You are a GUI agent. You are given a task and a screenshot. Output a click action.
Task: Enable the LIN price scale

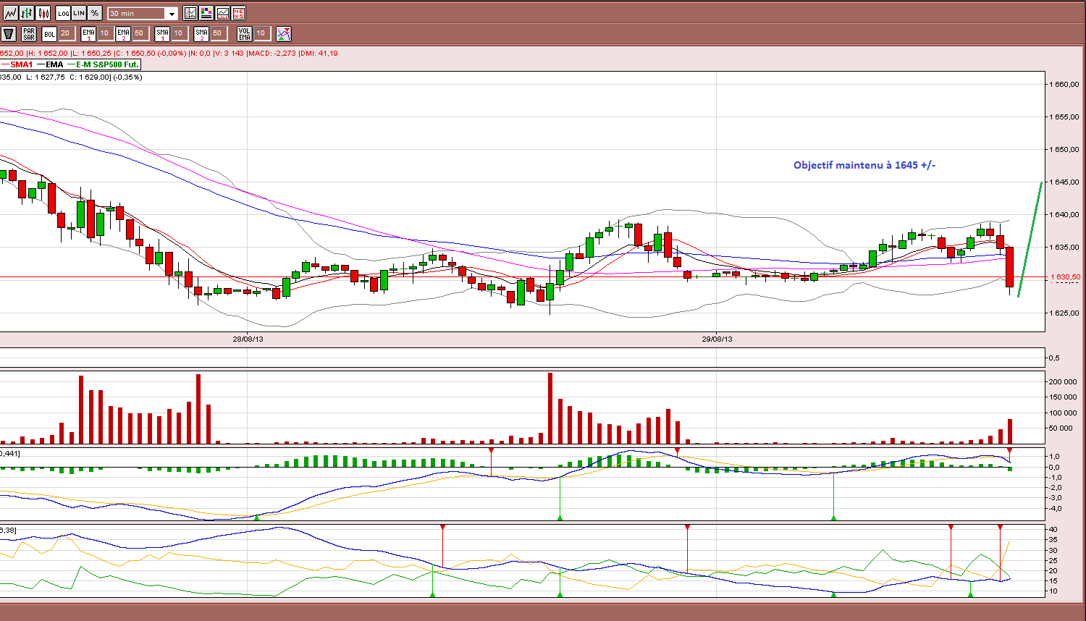coord(79,13)
